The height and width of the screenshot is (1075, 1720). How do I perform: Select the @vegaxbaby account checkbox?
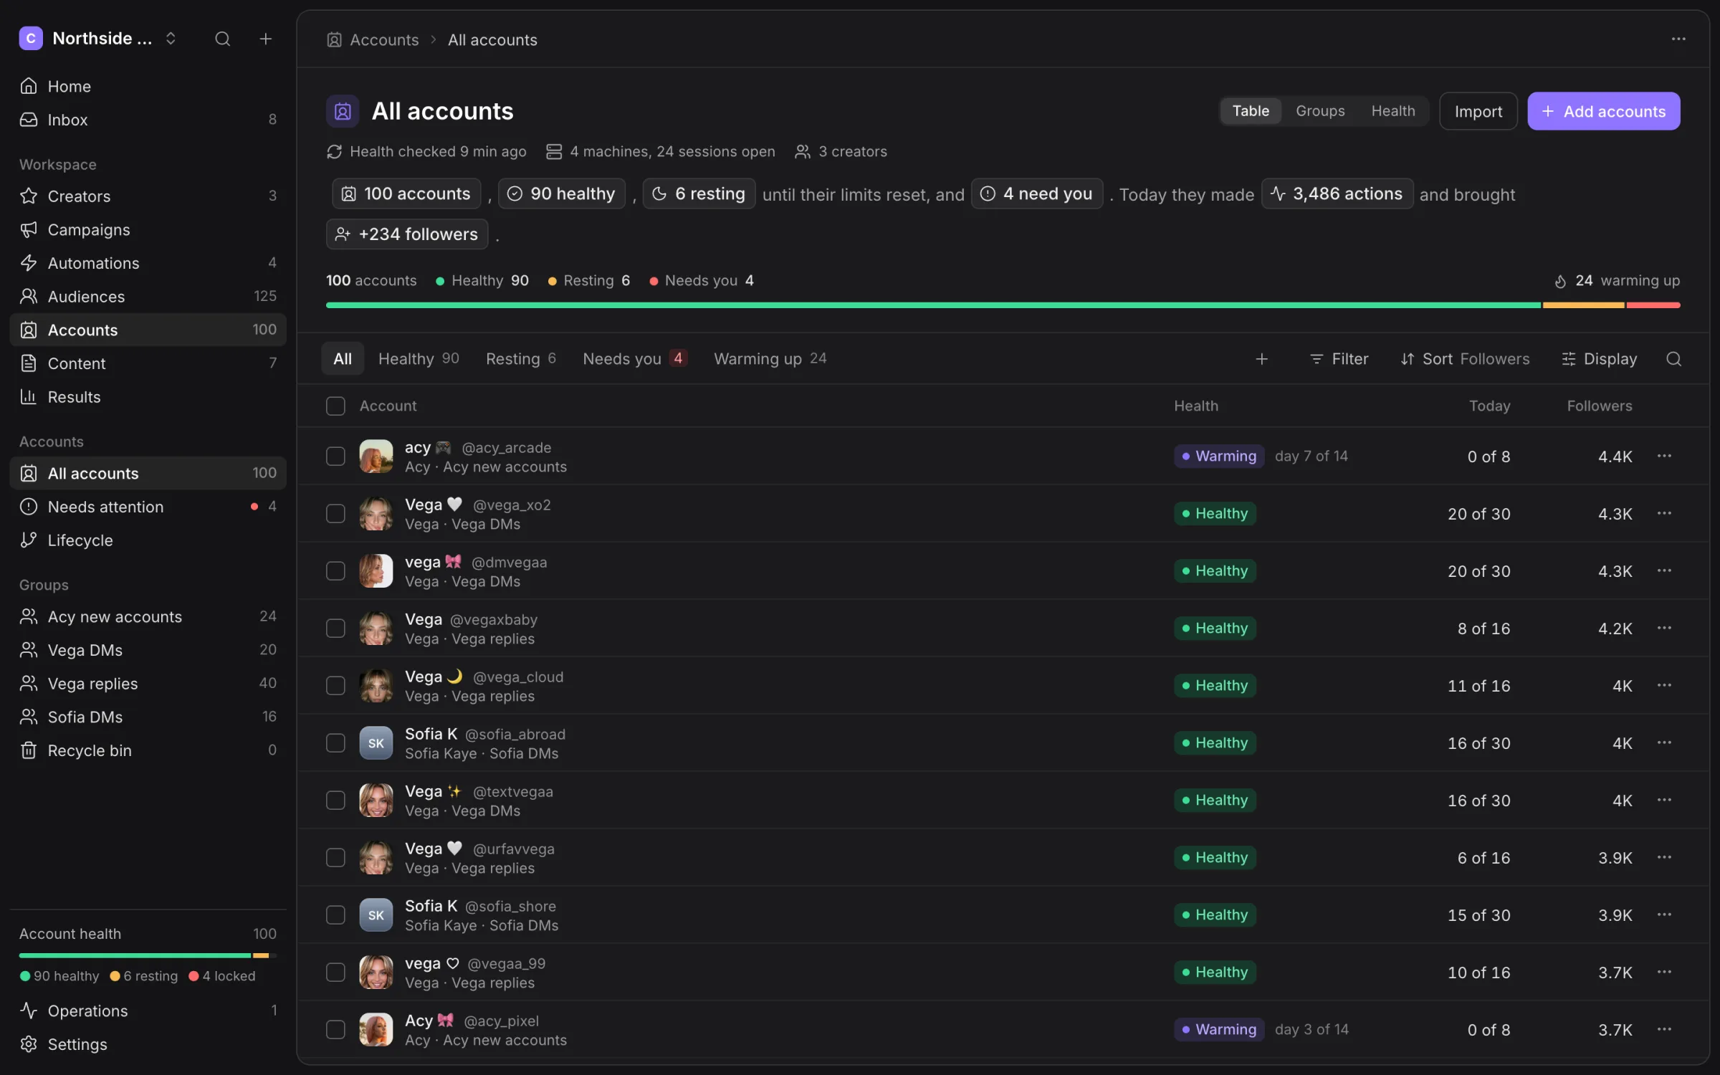(335, 628)
